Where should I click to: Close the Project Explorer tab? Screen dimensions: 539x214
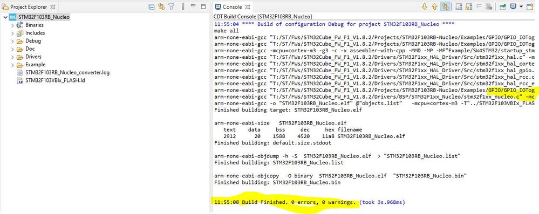(52, 7)
